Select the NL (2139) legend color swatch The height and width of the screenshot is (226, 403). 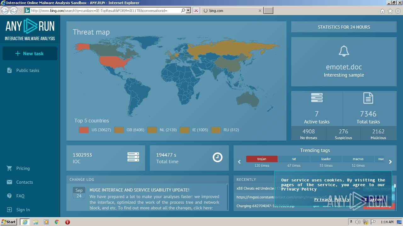[152, 130]
